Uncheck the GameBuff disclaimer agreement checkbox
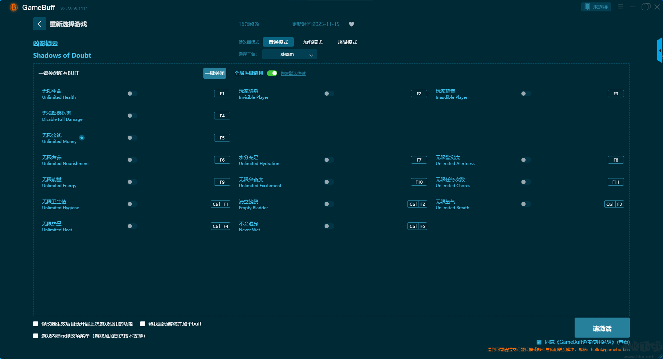Image resolution: width=663 pixels, height=359 pixels. (x=539, y=342)
